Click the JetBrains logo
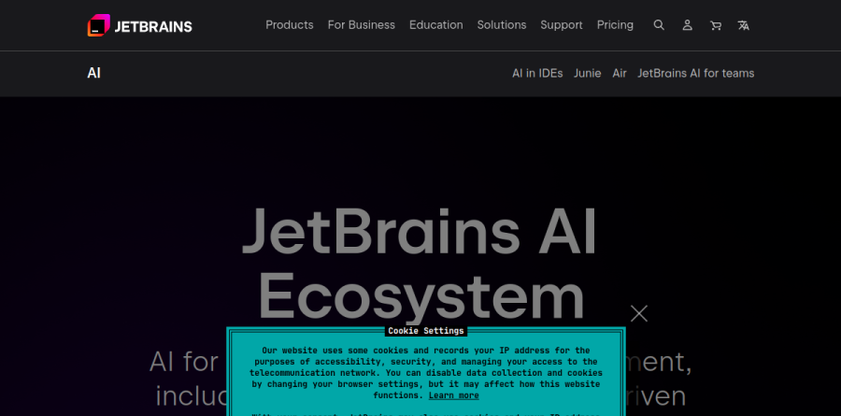The height and width of the screenshot is (416, 841). coord(139,25)
